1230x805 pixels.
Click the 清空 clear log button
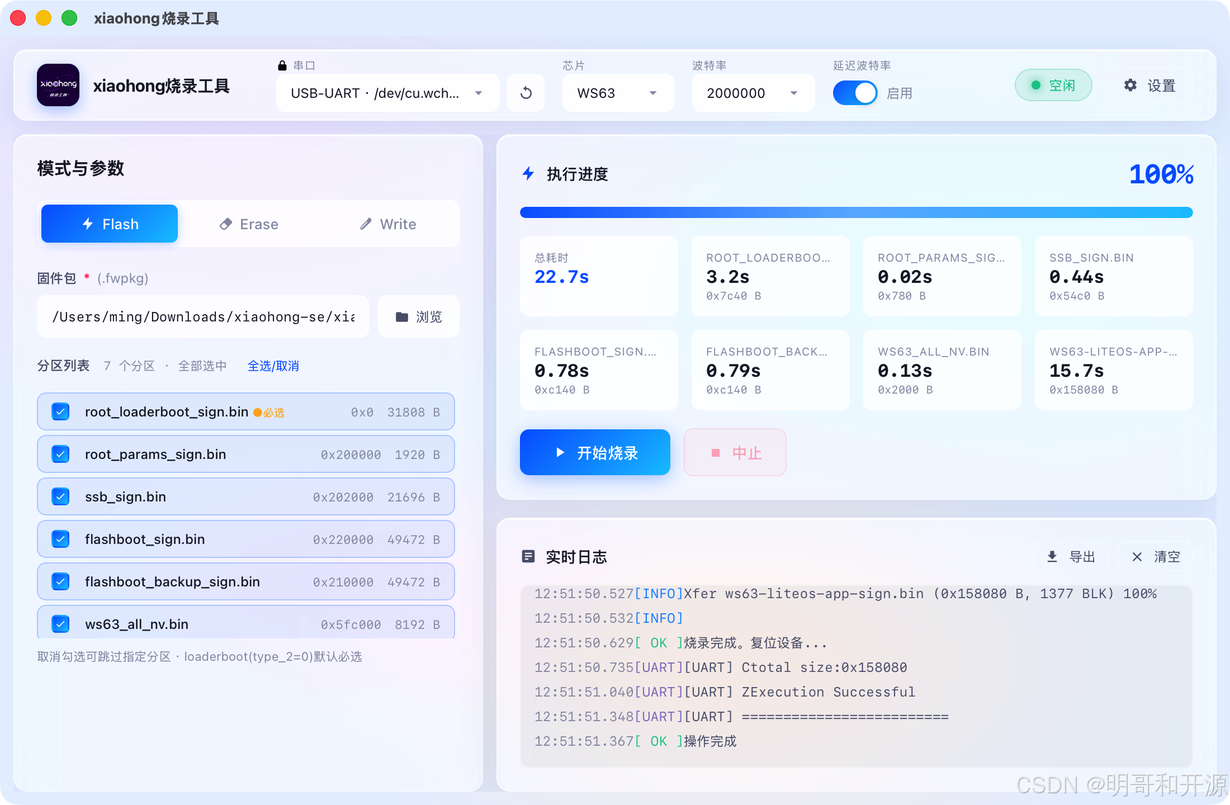[x=1155, y=556]
